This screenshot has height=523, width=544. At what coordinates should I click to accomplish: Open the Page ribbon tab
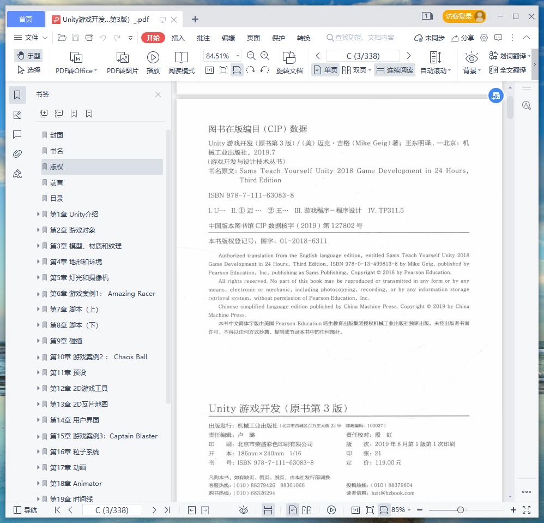pyautogui.click(x=253, y=38)
